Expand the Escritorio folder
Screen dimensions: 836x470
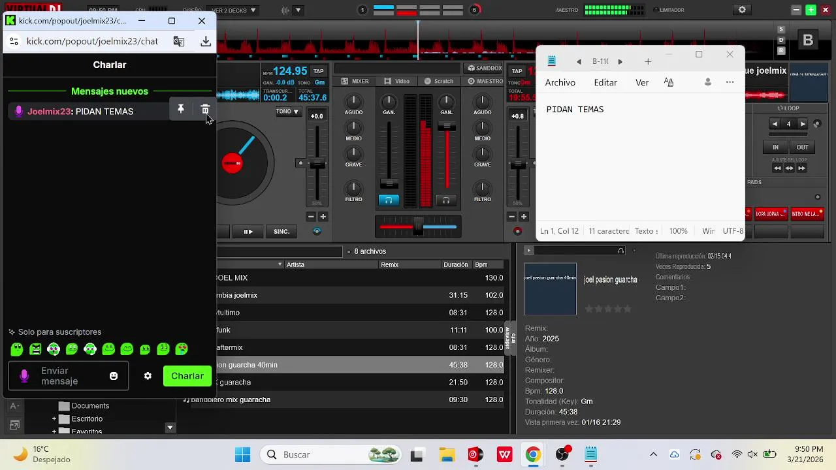click(x=54, y=419)
